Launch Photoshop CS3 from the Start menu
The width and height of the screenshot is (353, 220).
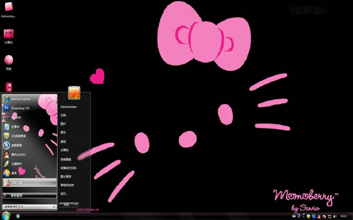[x=29, y=108]
